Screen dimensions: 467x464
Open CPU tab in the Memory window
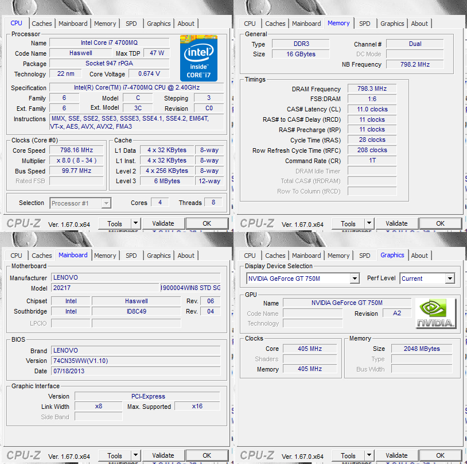click(250, 24)
